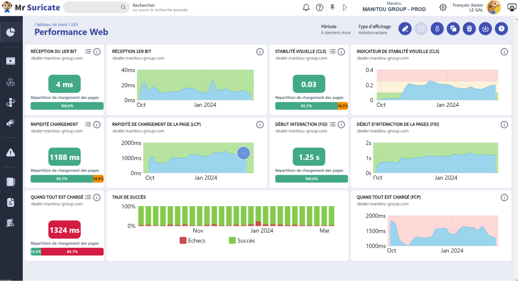Expand list icon on Réception du 1er bit
The image size is (518, 281).
pyautogui.click(x=88, y=51)
